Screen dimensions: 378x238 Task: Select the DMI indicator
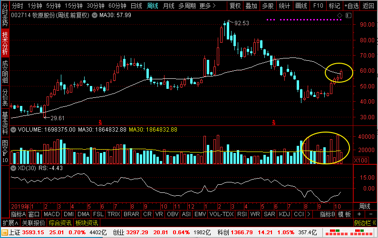68,214
